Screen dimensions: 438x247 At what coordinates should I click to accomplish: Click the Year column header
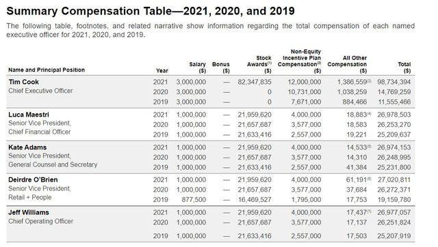(x=162, y=71)
